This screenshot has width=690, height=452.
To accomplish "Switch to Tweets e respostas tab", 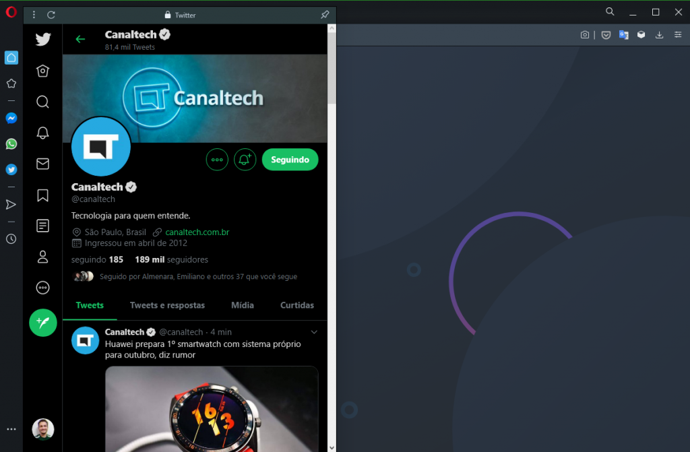I will coord(167,305).
